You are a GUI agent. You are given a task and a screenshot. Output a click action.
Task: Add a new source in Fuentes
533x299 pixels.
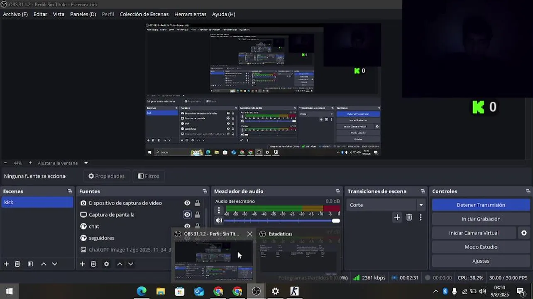click(x=82, y=264)
